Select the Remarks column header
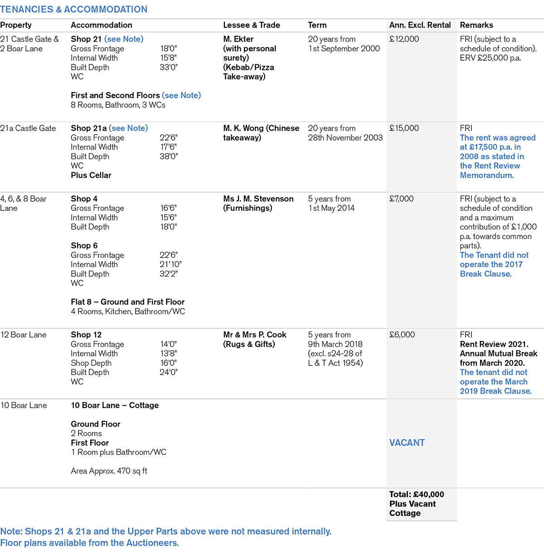The image size is (544, 555). click(476, 25)
